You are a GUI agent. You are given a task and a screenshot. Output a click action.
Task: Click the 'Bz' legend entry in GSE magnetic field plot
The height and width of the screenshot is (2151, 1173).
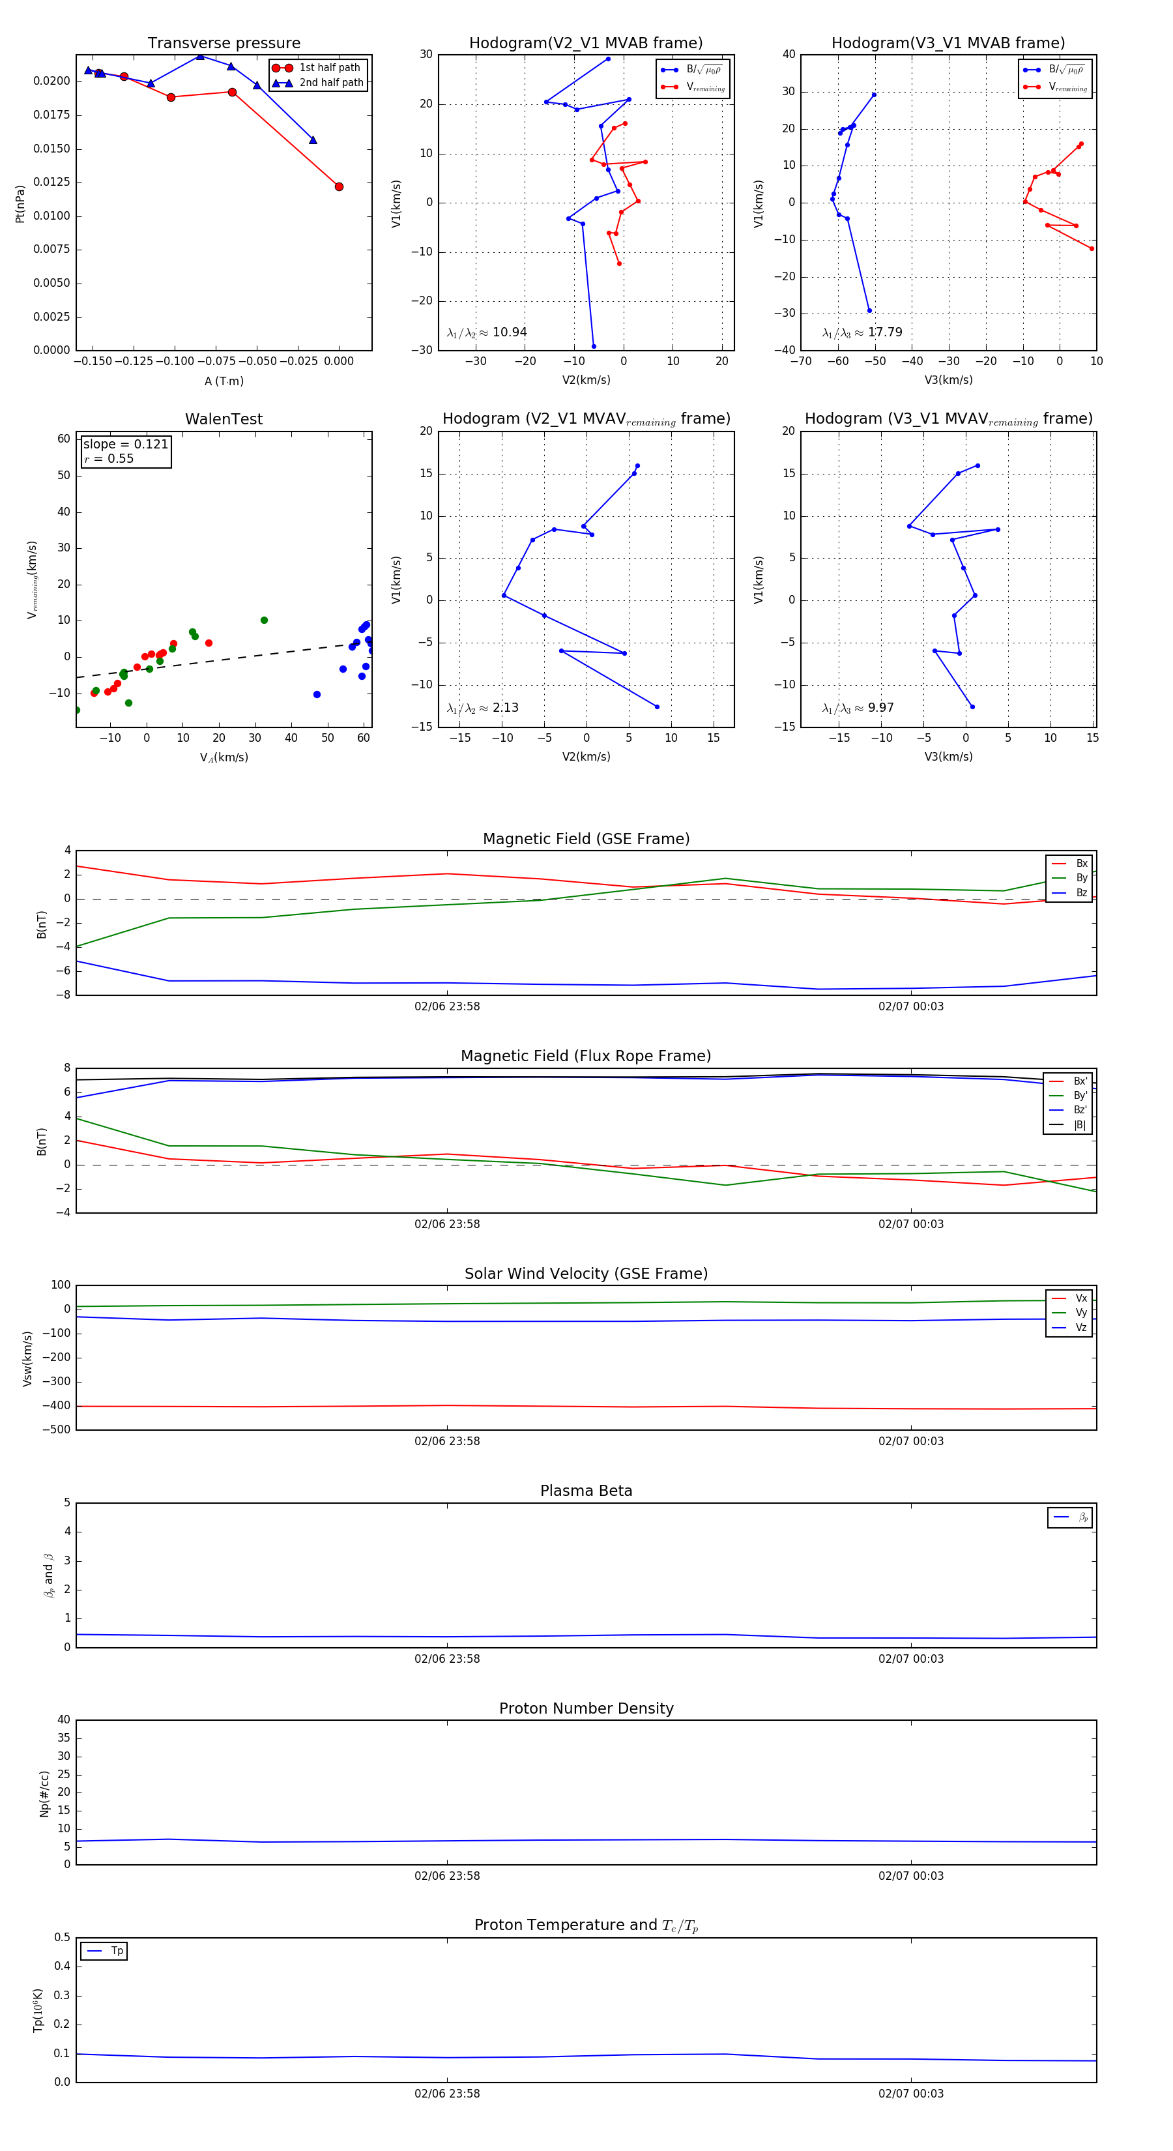pyautogui.click(x=1069, y=894)
